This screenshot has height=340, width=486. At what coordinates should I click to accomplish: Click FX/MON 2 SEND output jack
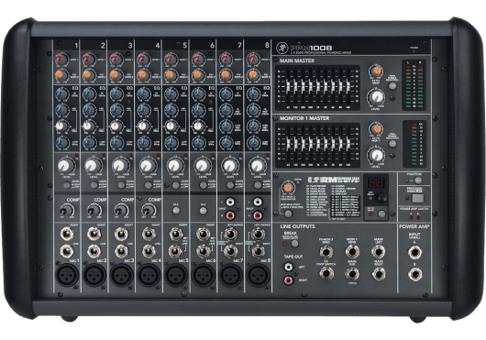coord(326,252)
